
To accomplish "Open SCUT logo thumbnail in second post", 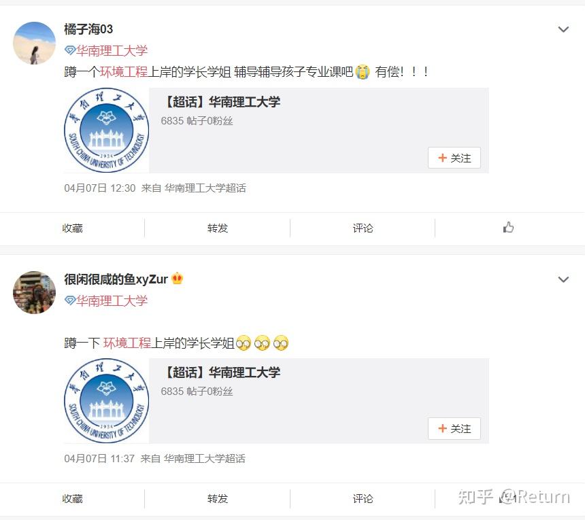I will pyautogui.click(x=107, y=401).
